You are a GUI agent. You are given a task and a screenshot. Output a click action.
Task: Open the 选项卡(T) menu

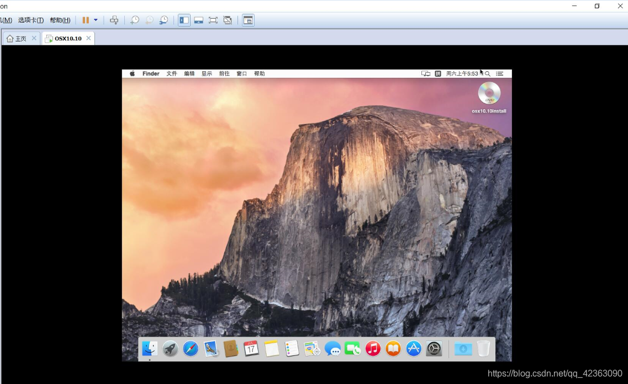coord(31,20)
